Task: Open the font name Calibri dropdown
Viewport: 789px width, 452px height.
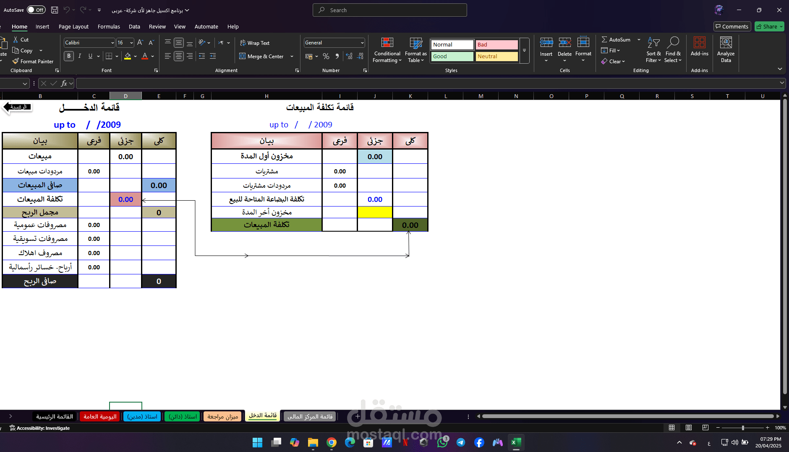Action: point(112,43)
